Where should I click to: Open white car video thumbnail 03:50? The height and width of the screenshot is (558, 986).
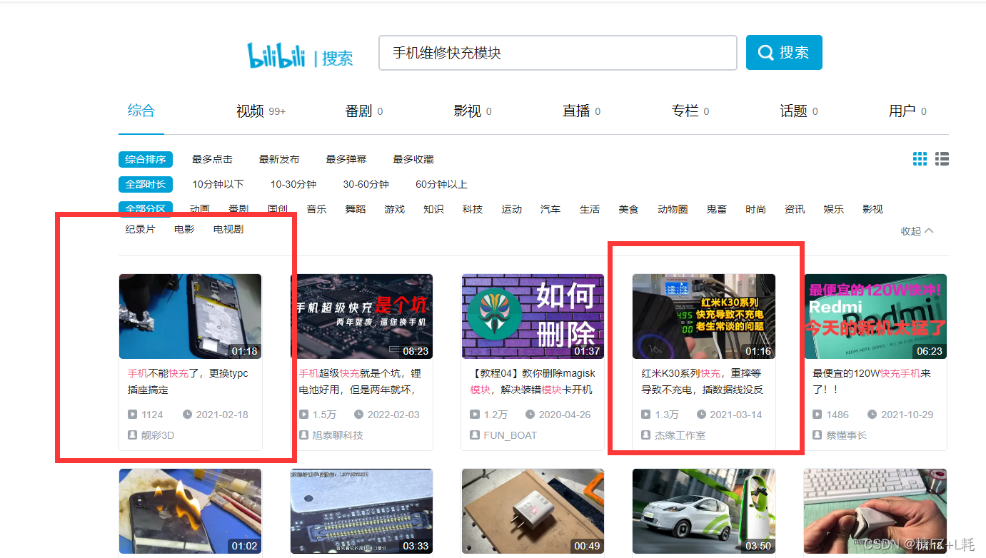[x=704, y=512]
